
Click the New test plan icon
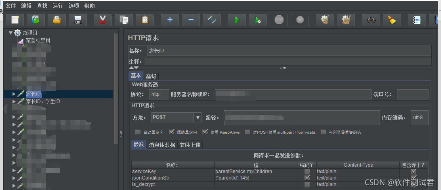click(15, 20)
